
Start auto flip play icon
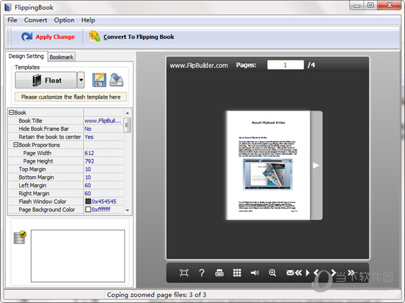[307, 273]
